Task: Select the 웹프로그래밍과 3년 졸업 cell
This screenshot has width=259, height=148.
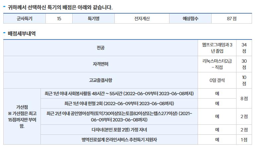Action: coord(217,48)
